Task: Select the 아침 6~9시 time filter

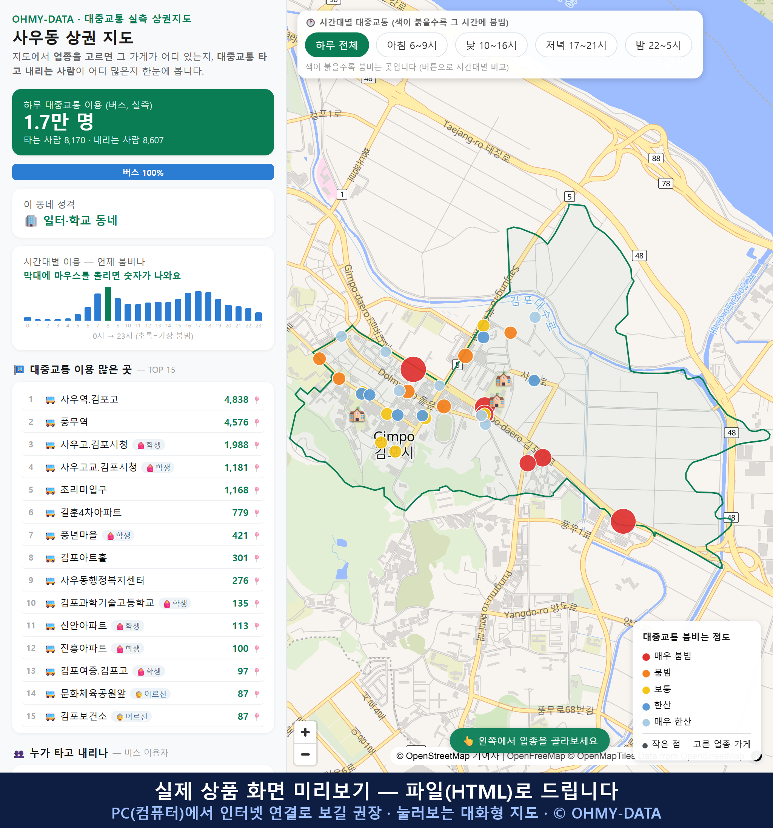Action: point(412,45)
